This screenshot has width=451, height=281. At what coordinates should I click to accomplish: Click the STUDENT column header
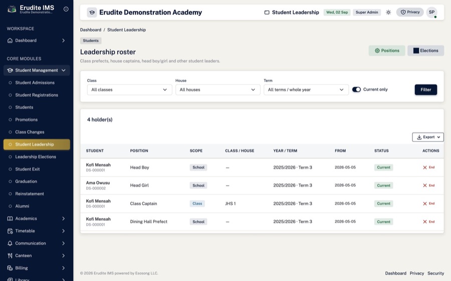click(x=95, y=150)
